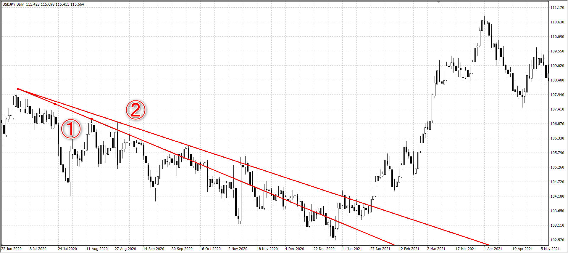
Task: Click the trendline's middle anchor square handle
Action: 55,104
